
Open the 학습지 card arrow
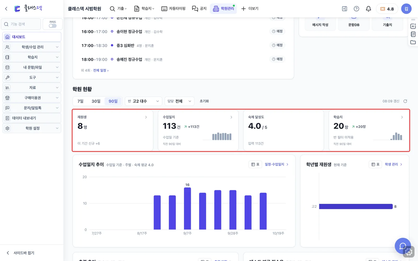402,117
